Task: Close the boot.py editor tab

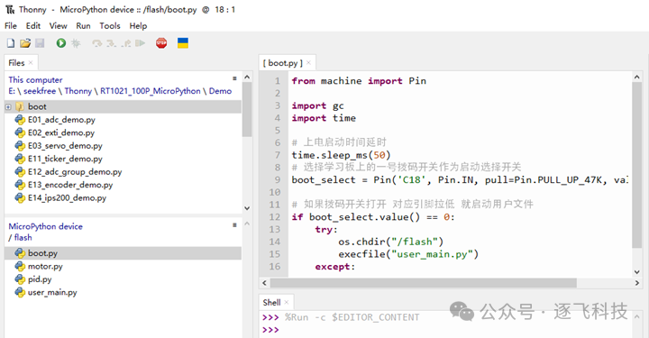Action: tap(309, 62)
